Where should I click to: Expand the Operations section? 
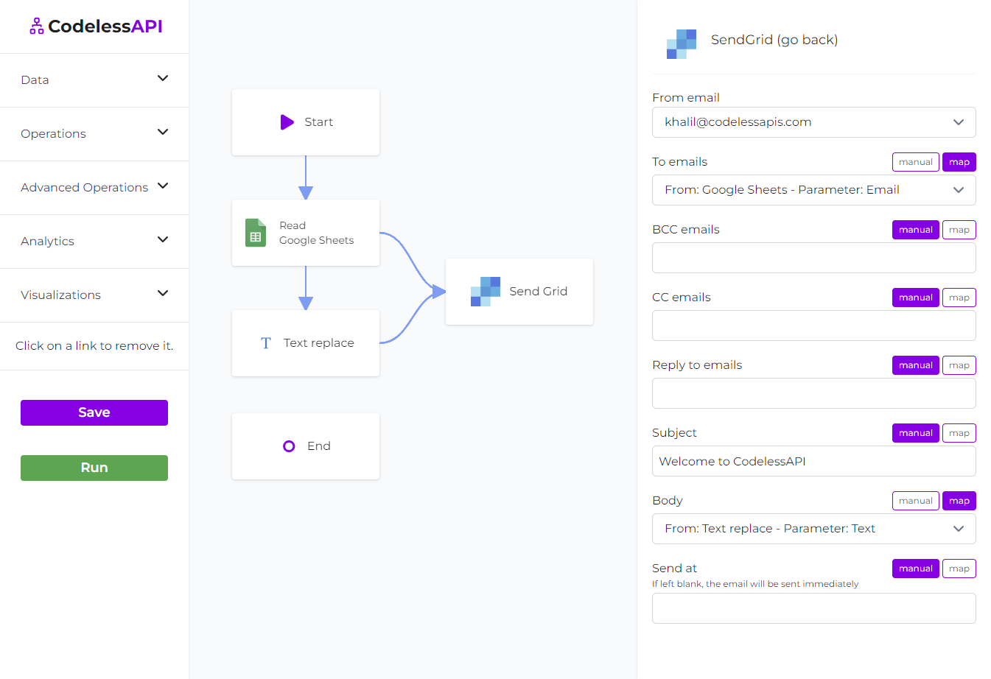pyautogui.click(x=163, y=133)
